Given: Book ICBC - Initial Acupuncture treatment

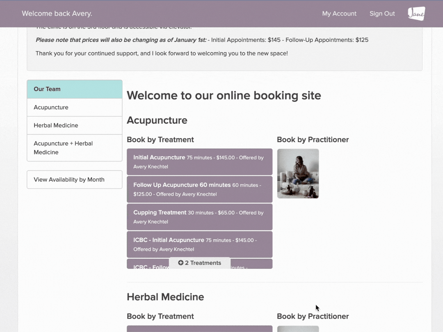Looking at the screenshot, I should (x=199, y=244).
